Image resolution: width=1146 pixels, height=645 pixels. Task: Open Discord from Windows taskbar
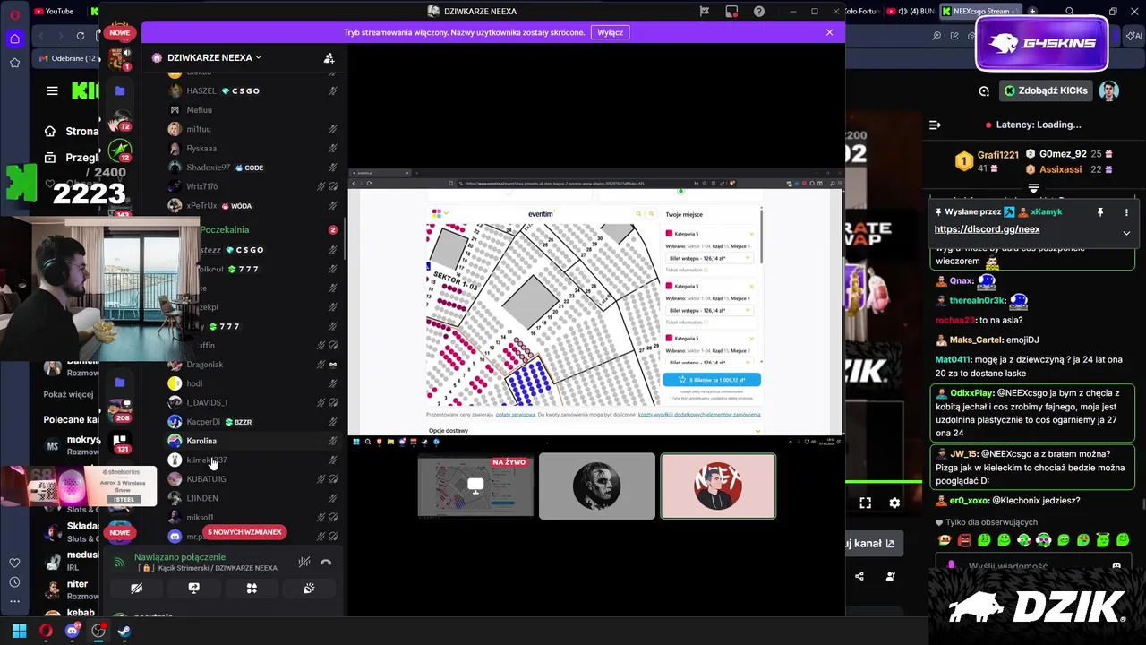pos(73,631)
